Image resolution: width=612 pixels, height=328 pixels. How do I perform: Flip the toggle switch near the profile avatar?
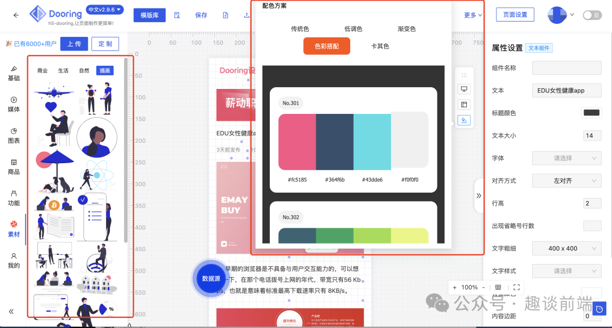592,15
